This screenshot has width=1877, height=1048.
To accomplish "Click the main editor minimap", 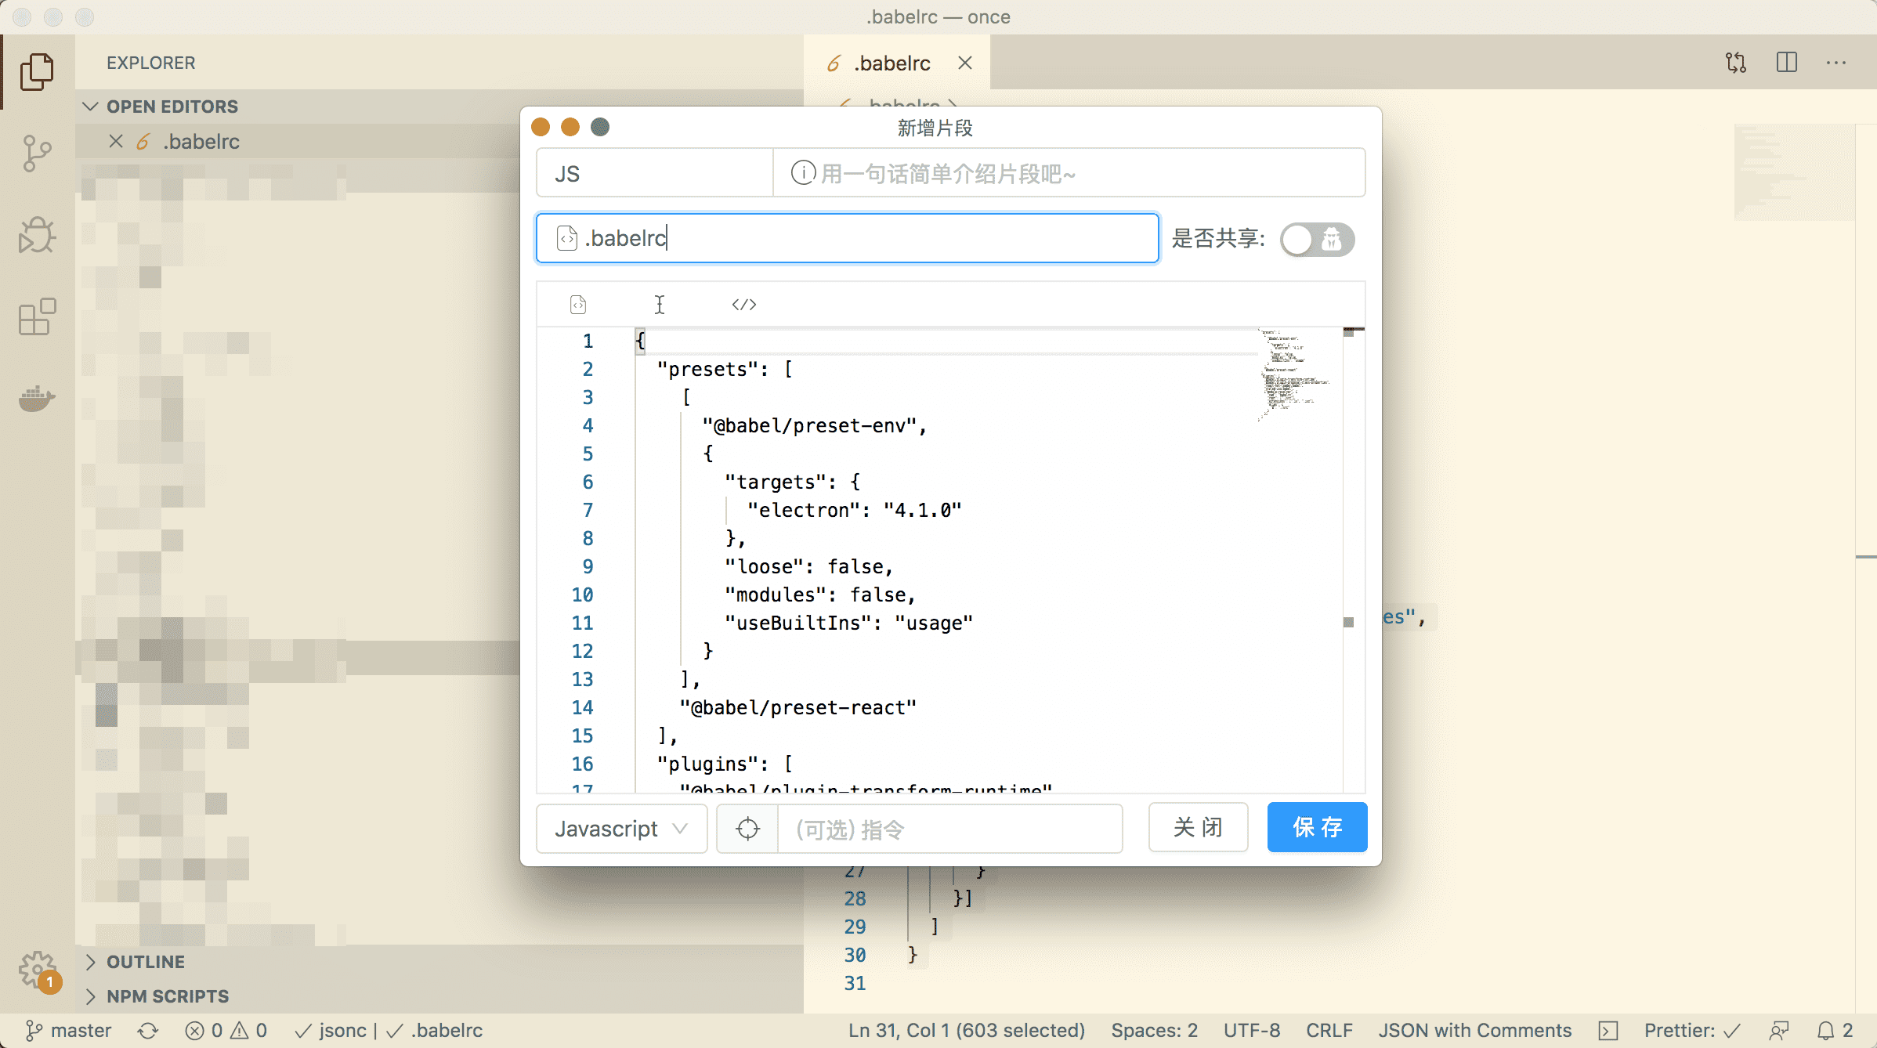I will click(1794, 172).
